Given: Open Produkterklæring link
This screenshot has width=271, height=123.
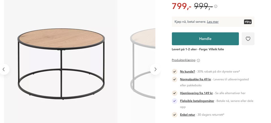Looking at the screenshot, I should [183, 60].
